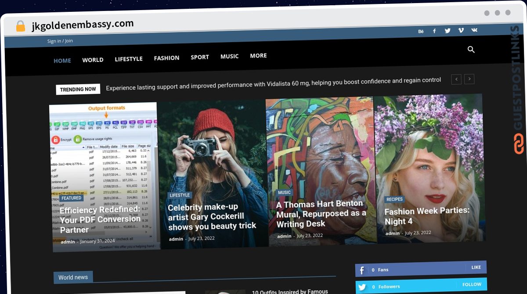The image size is (527, 294).
Task: Click the '0 Fans' count text
Action: [x=380, y=270]
